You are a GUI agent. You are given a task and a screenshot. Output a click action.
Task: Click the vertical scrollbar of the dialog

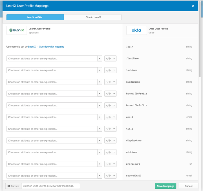tap(200, 39)
